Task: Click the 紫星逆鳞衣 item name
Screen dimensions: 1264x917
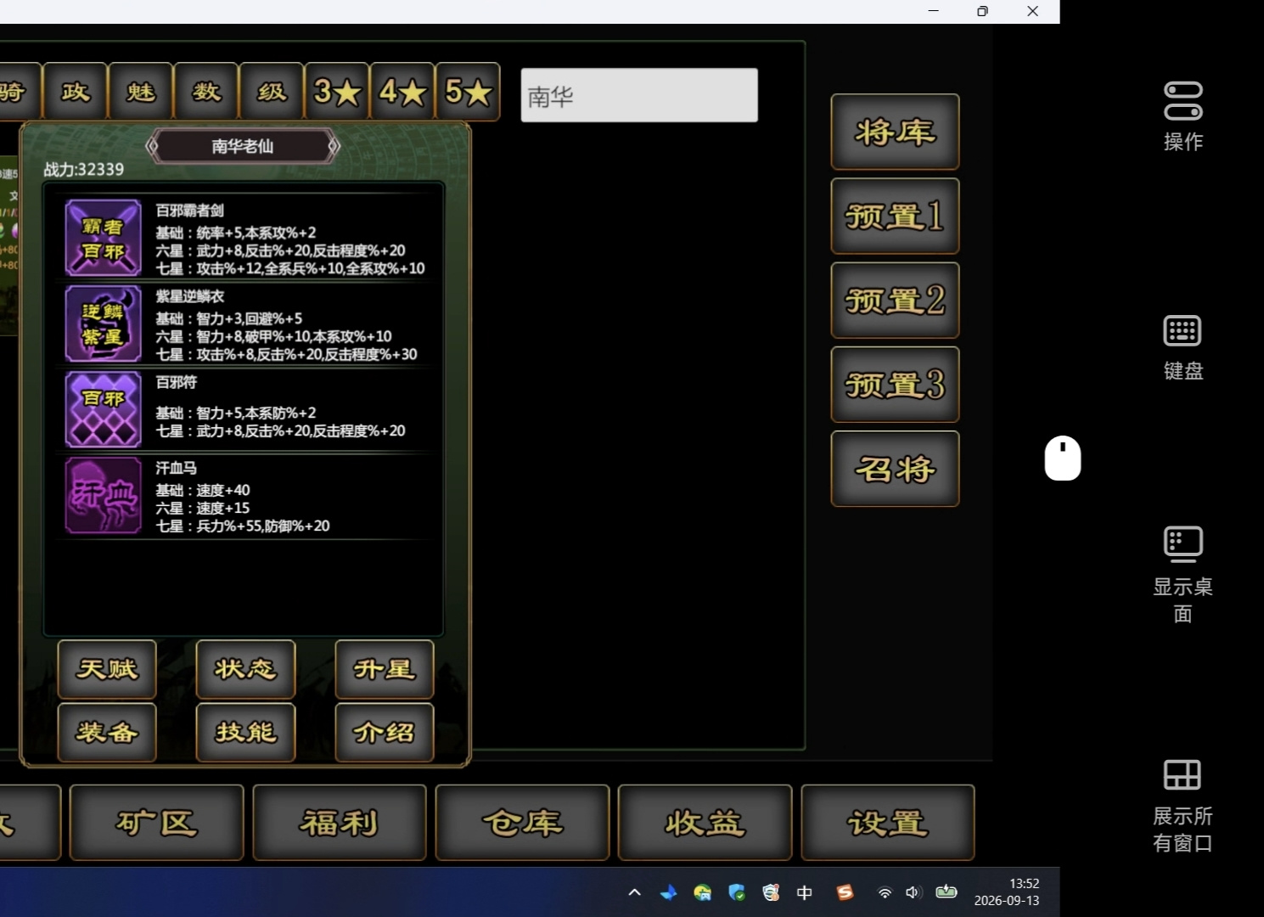Action: tap(189, 296)
